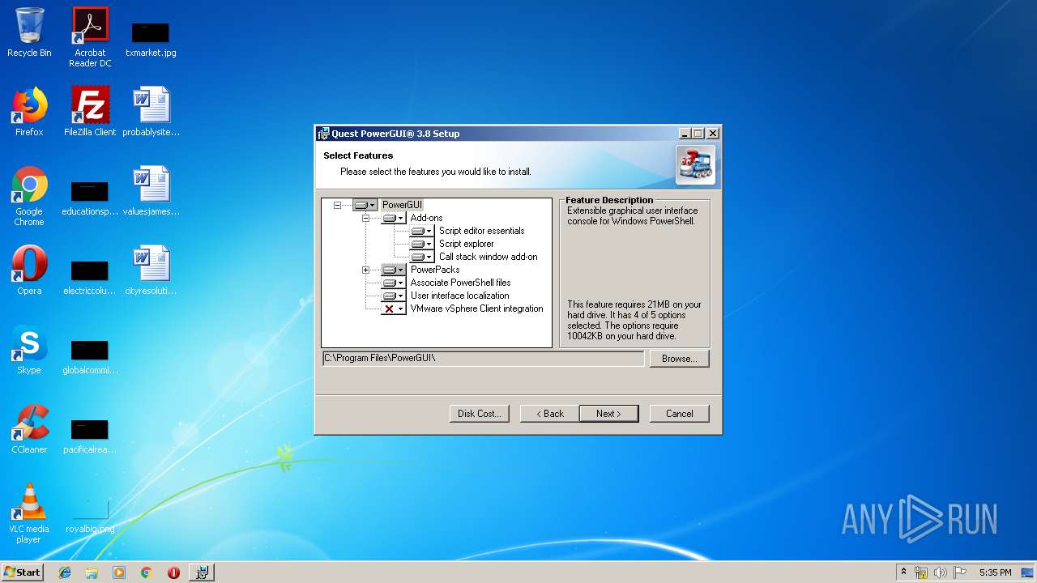1037x583 pixels.
Task: Collapse the Add-ons tree node
Action: 365,218
